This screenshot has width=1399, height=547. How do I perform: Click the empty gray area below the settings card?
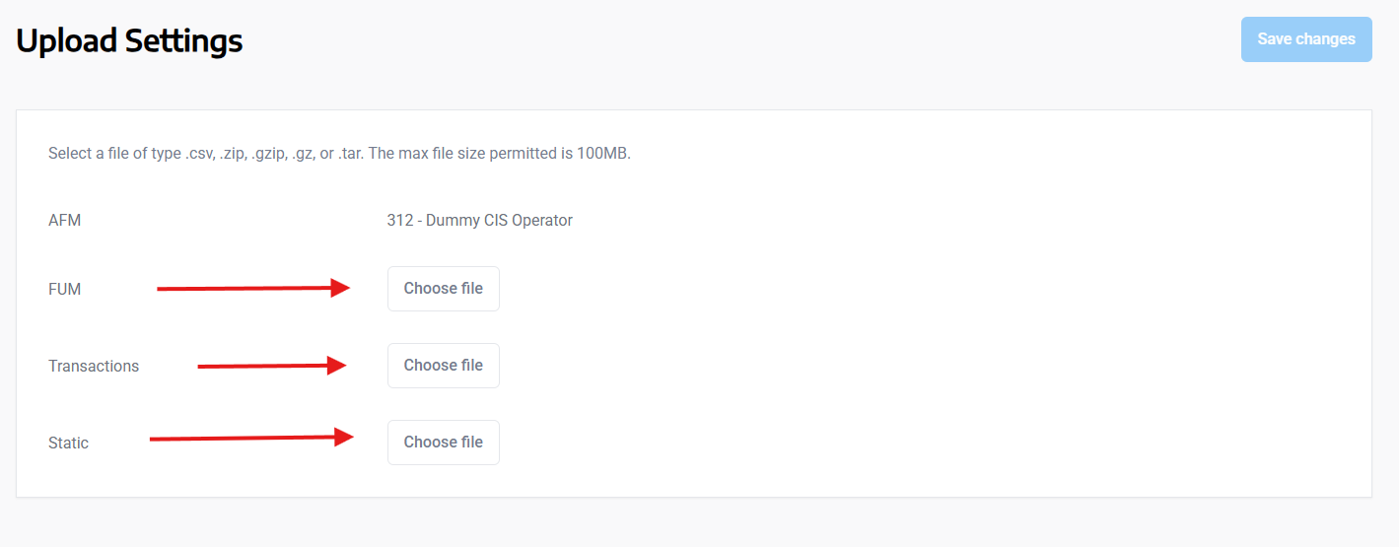coord(690,523)
